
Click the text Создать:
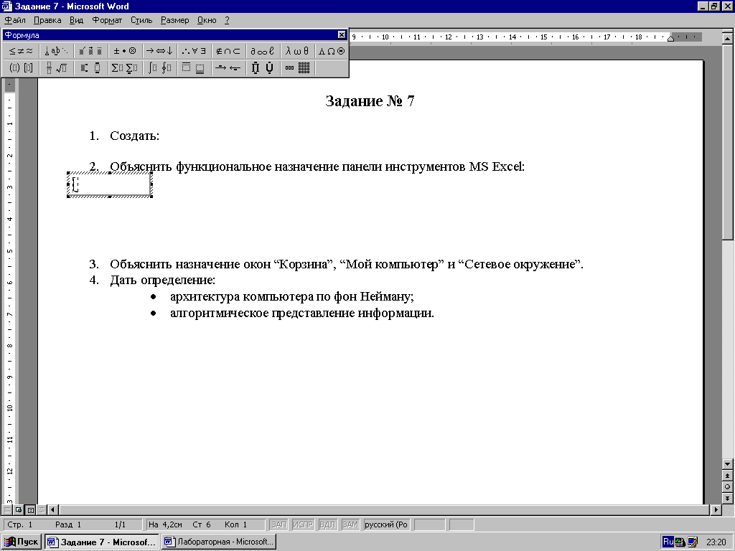(x=134, y=136)
